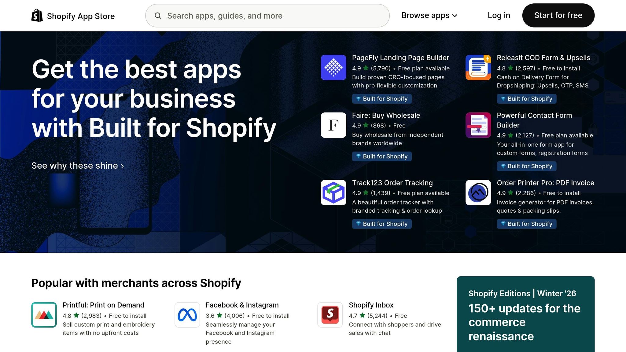626x352 pixels.
Task: Click the Faire: Buy Wholesale app icon
Action: [x=333, y=125]
